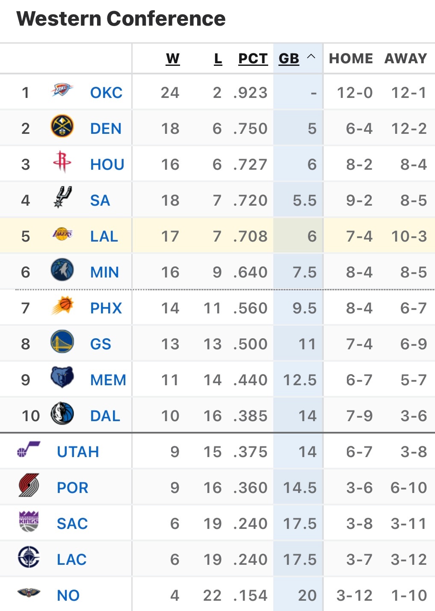
Task: Click the Houston Rockets logo
Action: pos(62,162)
